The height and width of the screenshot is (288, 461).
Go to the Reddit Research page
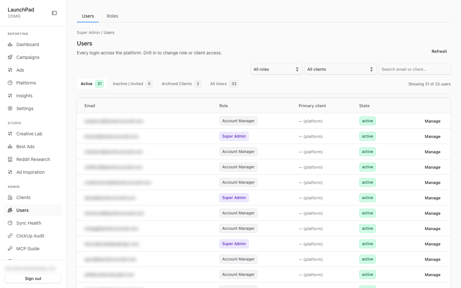[x=33, y=159]
